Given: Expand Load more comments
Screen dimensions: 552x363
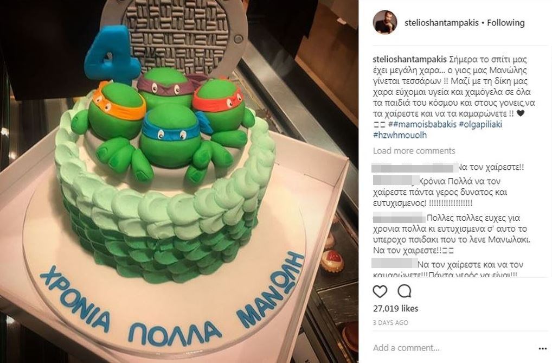Looking at the screenshot, I should 414,151.
